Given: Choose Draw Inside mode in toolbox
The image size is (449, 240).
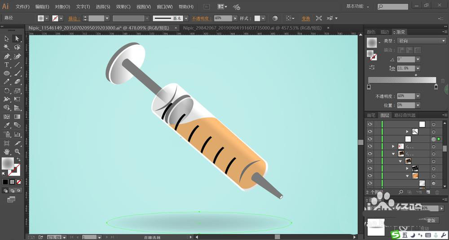Looking at the screenshot, I should pos(19,190).
